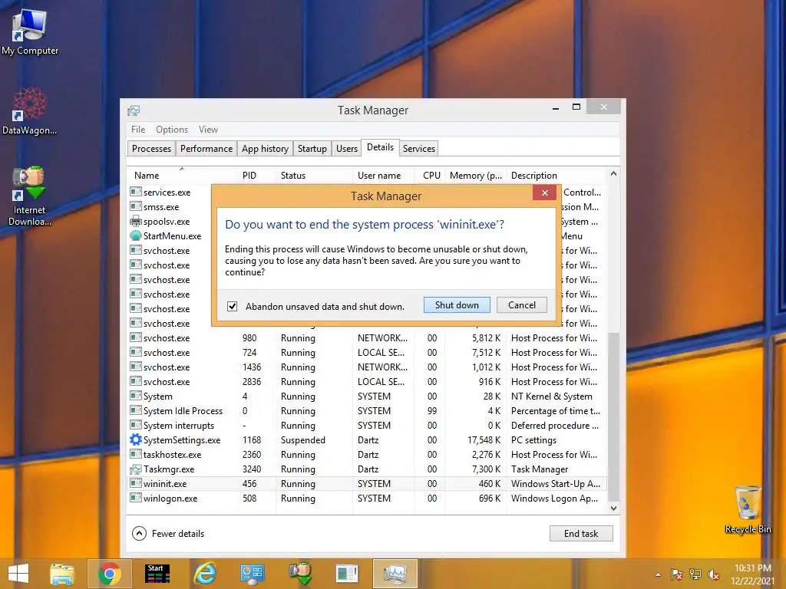Select Internet Download Manager desktop shortcut
The width and height of the screenshot is (786, 589).
pos(30,196)
